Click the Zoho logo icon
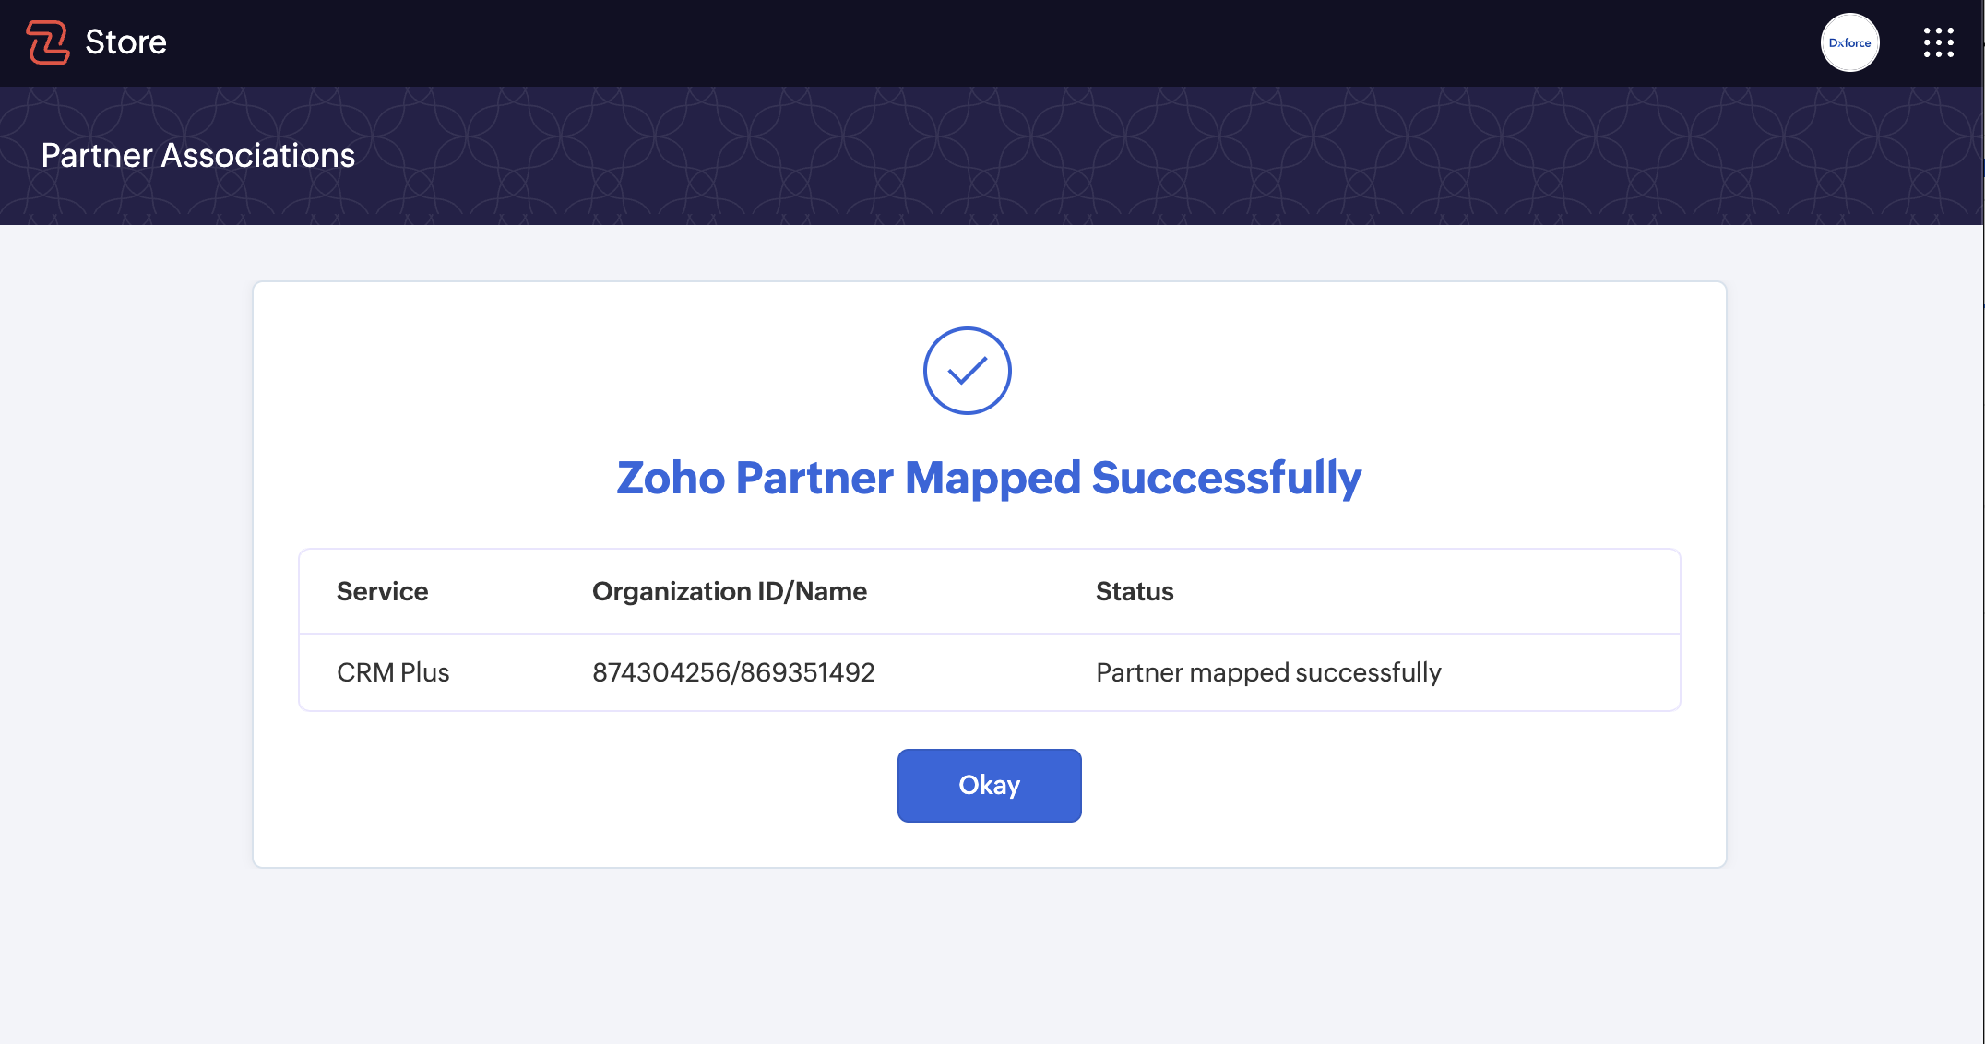 point(48,42)
